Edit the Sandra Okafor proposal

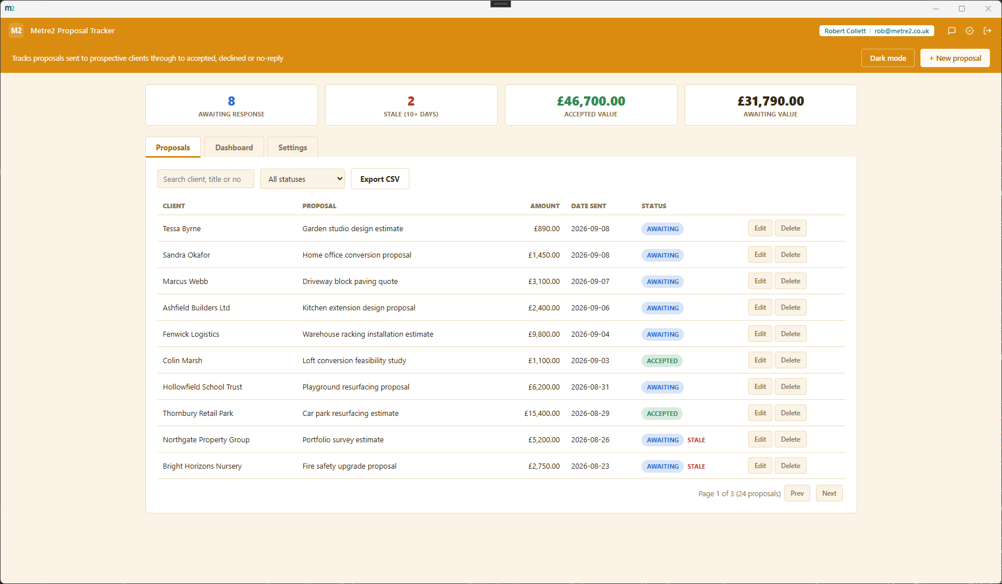(x=760, y=255)
